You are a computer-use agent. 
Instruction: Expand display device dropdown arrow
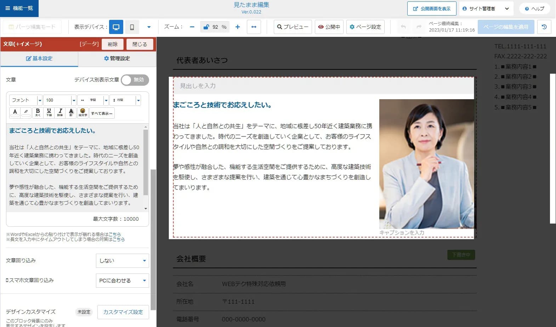pyautogui.click(x=149, y=27)
